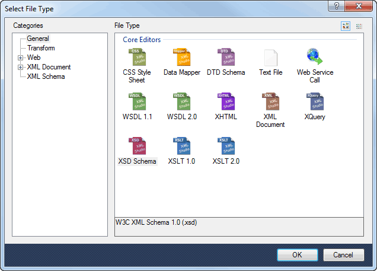Click the 'XSLT 2.0' label text
377x271 pixels.
coord(226,161)
